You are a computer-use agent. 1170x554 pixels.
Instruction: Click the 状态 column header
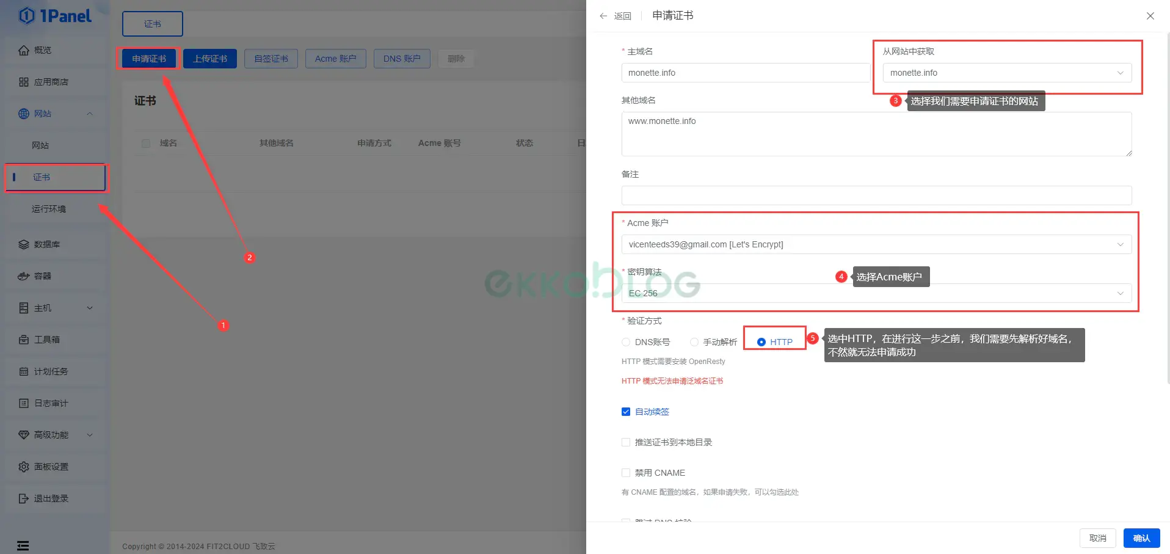[525, 143]
